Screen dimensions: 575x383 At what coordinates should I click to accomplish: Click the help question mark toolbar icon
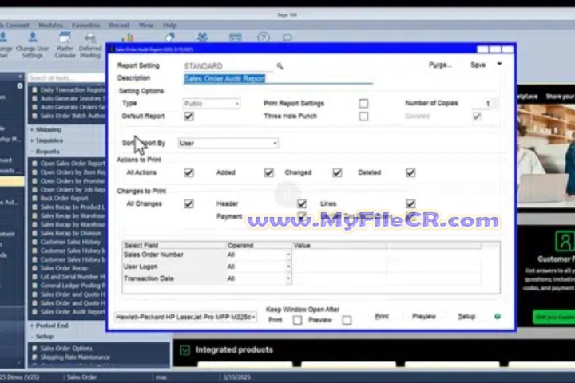pyautogui.click(x=264, y=38)
